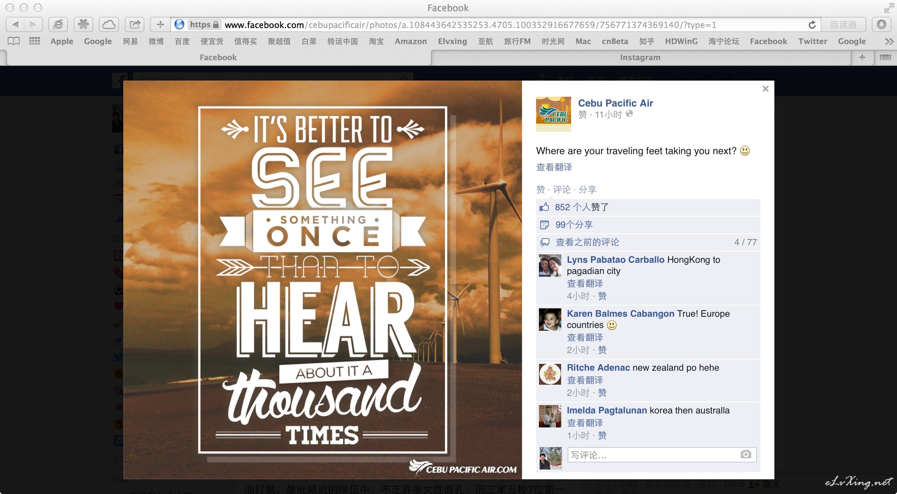
Task: Click the Safari site globe icon in address bar
Action: click(179, 25)
